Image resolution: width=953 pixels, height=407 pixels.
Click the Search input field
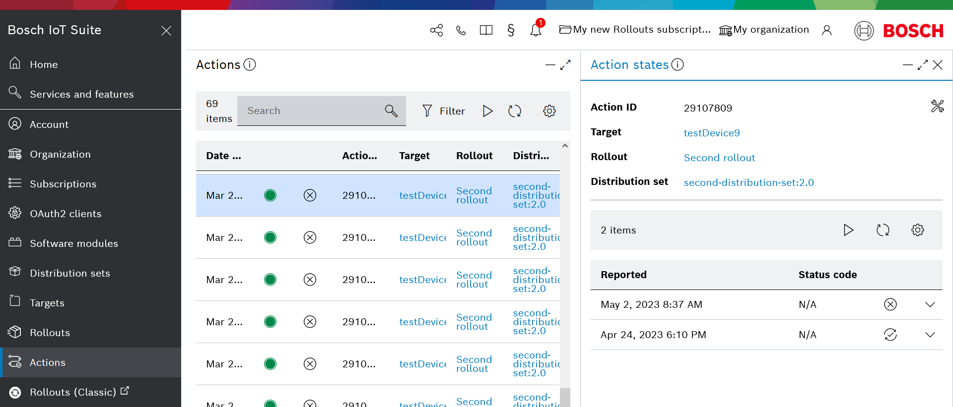[x=313, y=111]
